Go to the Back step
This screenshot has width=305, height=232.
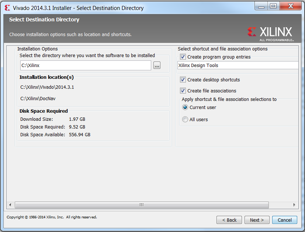229,220
